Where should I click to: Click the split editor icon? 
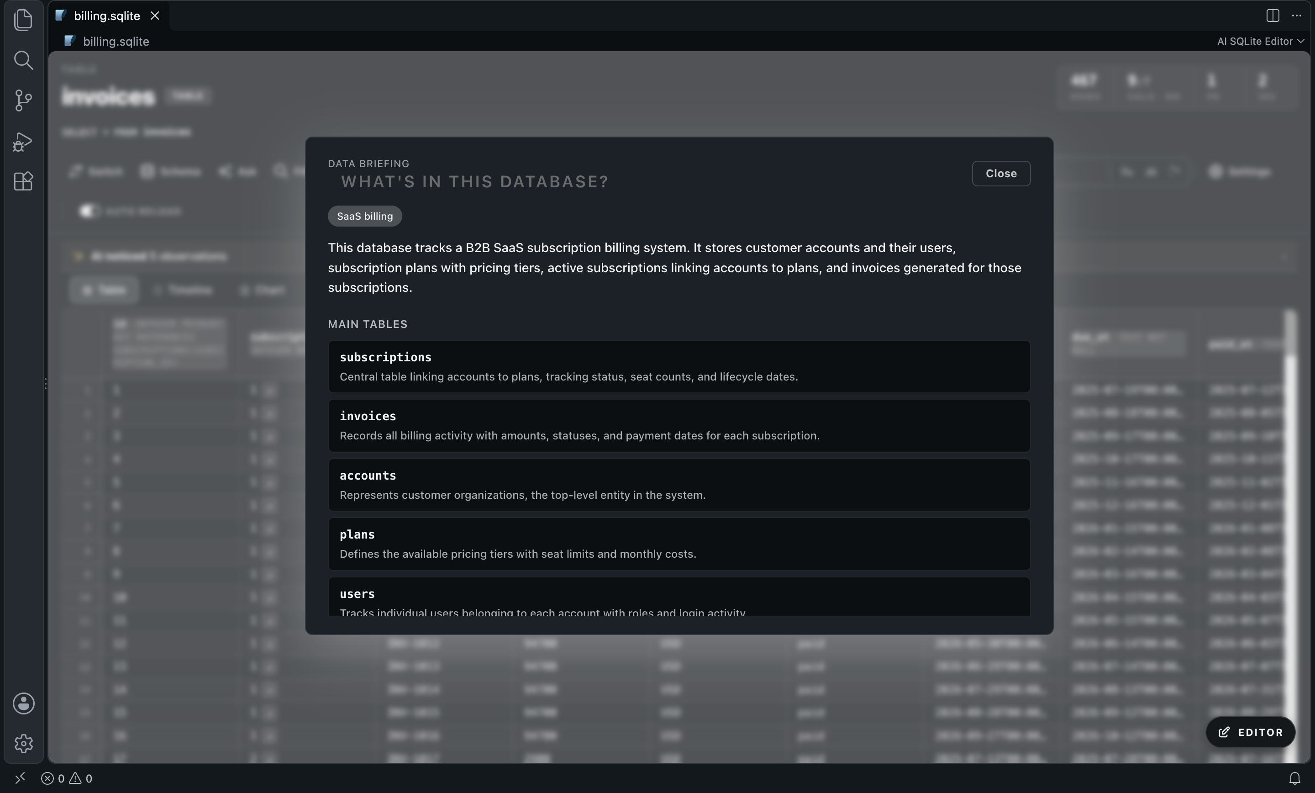tap(1272, 16)
